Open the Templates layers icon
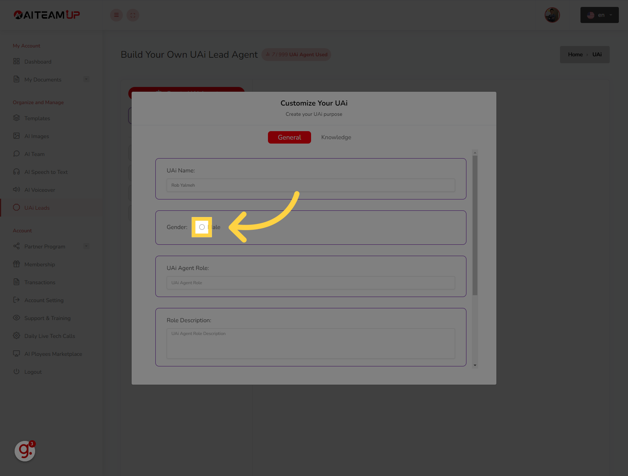This screenshot has width=628, height=476. coord(16,118)
